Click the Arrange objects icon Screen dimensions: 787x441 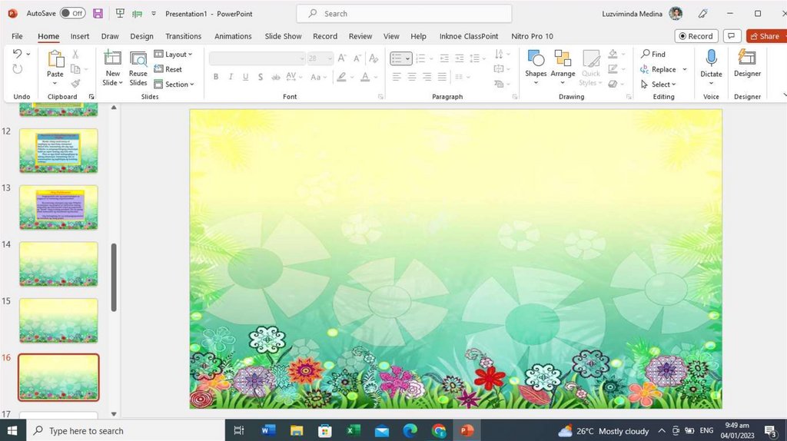coord(563,59)
